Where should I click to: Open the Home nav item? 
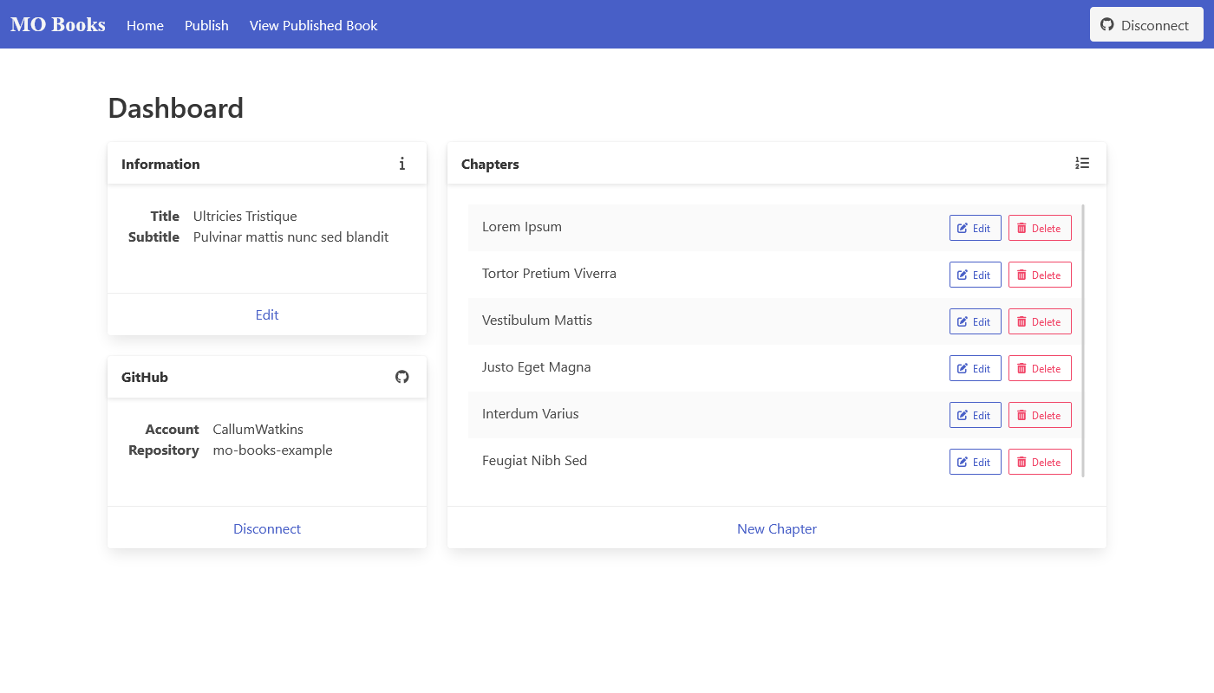click(145, 25)
